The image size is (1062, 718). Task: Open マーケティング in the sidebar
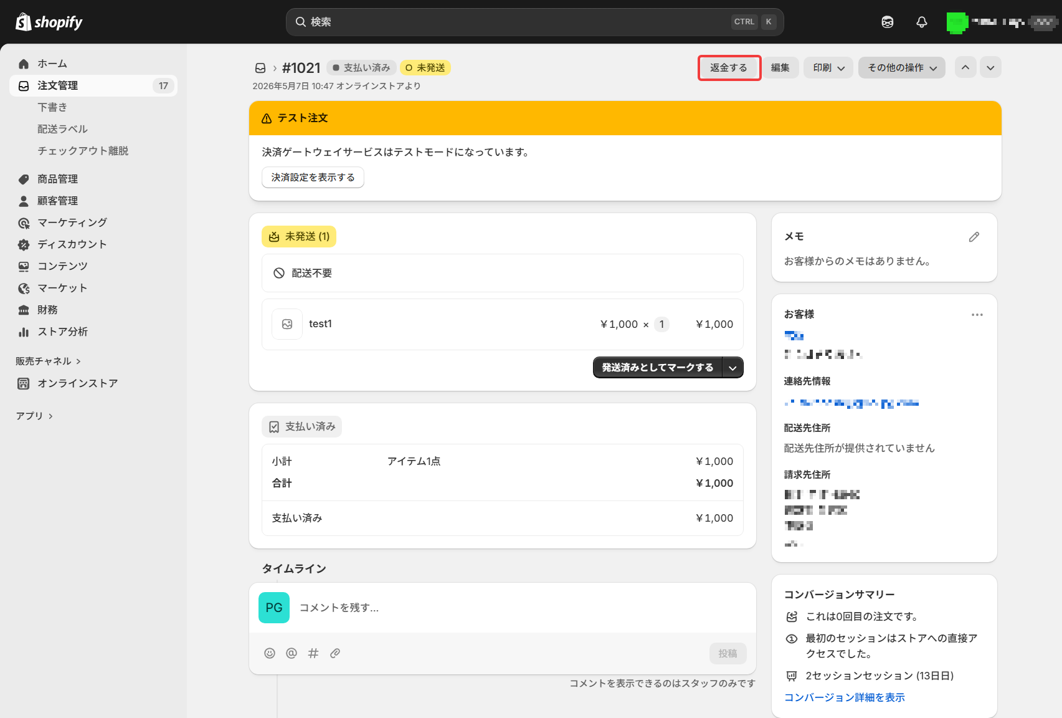point(72,223)
